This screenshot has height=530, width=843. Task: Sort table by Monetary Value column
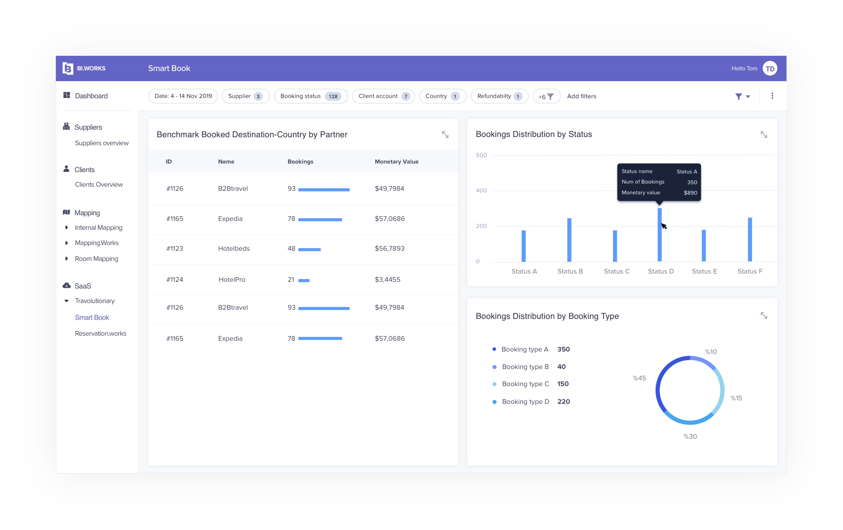tap(396, 162)
